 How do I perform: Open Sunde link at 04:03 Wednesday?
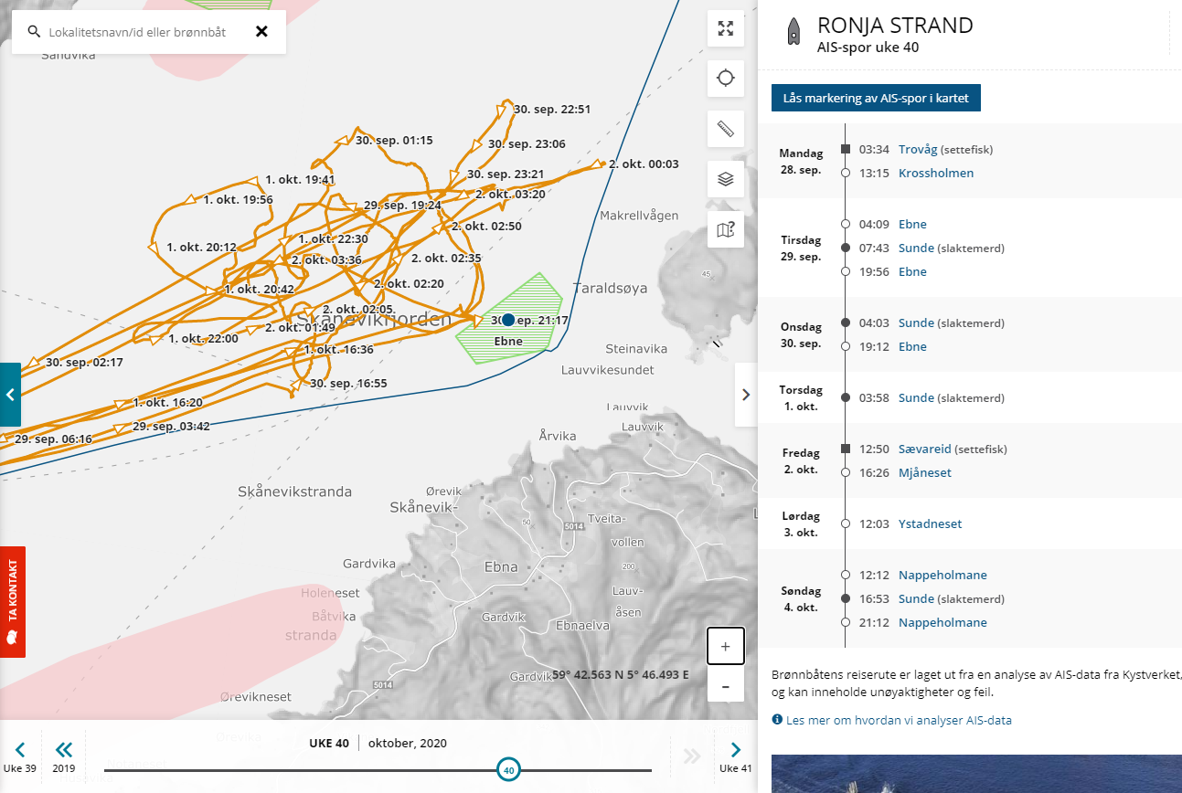point(916,322)
